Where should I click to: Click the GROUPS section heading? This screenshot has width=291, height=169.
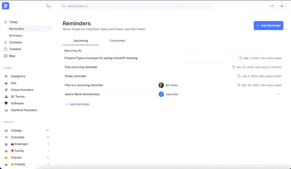pyautogui.click(x=9, y=122)
